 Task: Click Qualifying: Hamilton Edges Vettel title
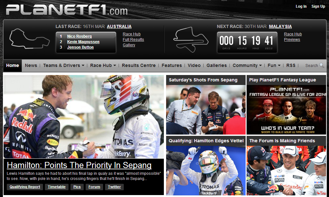(206, 141)
